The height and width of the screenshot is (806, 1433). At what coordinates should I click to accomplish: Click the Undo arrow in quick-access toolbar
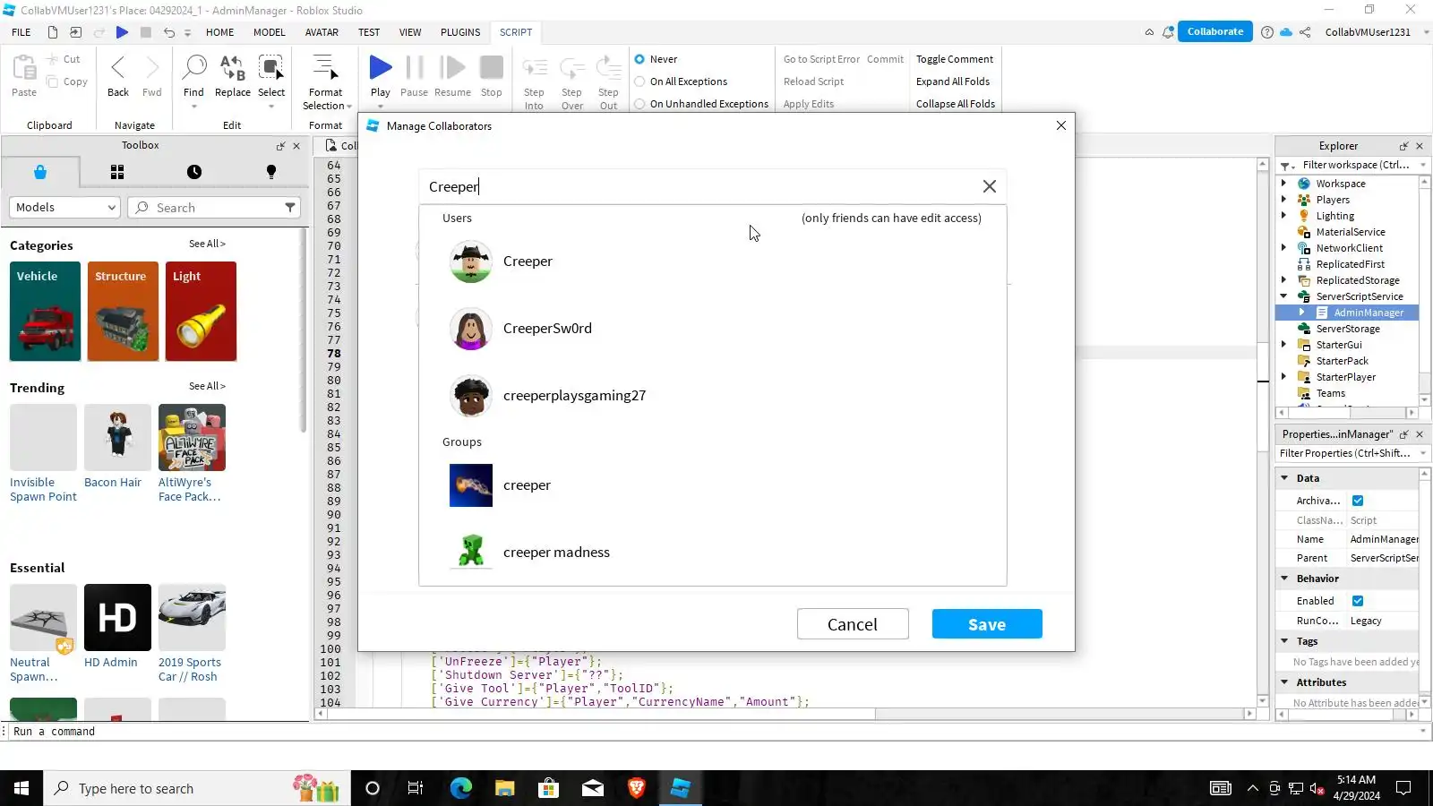click(x=168, y=32)
